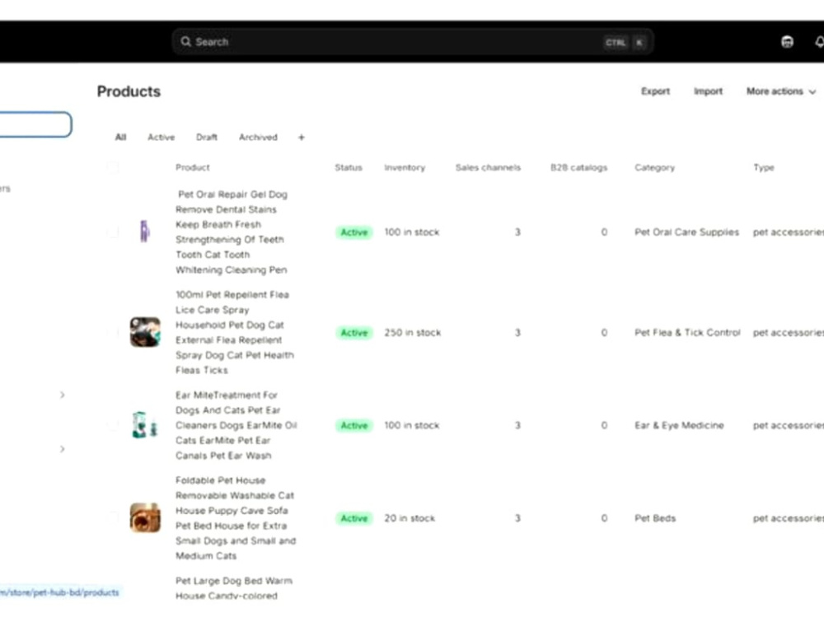
Task: Click the Import button
Action: coord(708,91)
